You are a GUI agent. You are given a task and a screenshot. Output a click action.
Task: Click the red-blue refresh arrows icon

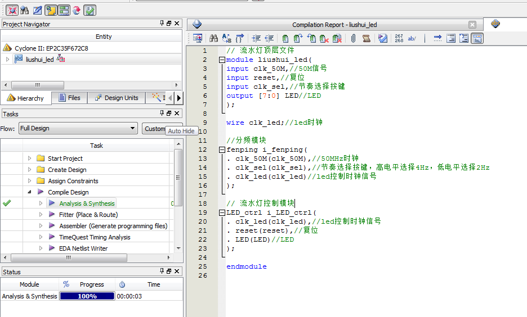pos(77,10)
